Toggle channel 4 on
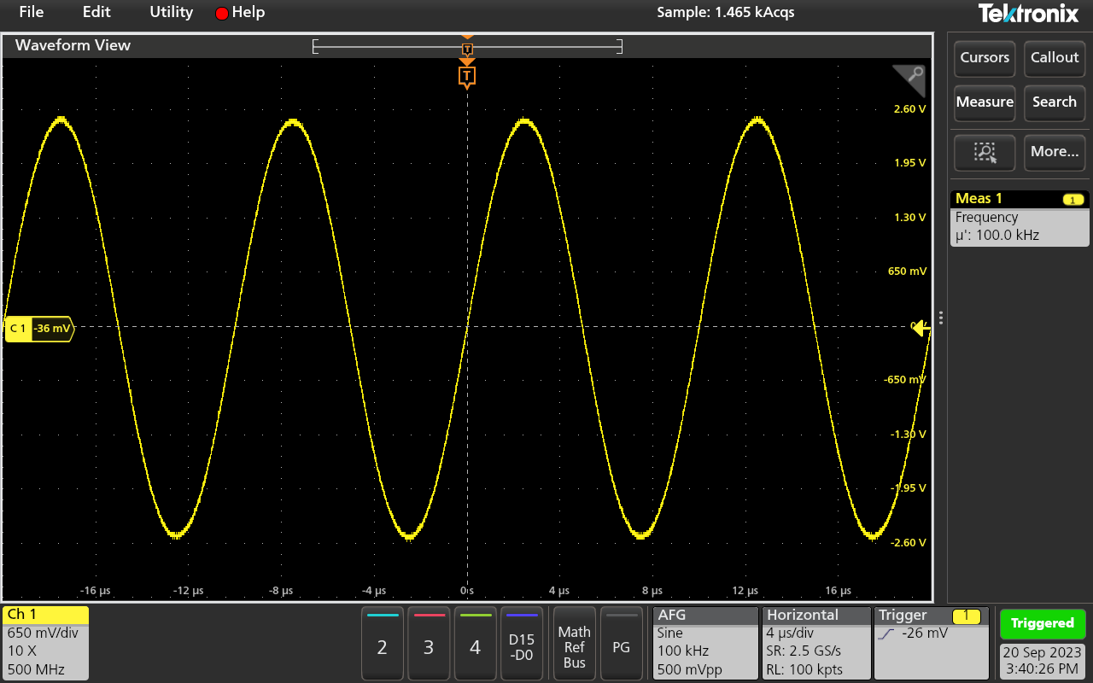The width and height of the screenshot is (1093, 683). click(475, 644)
